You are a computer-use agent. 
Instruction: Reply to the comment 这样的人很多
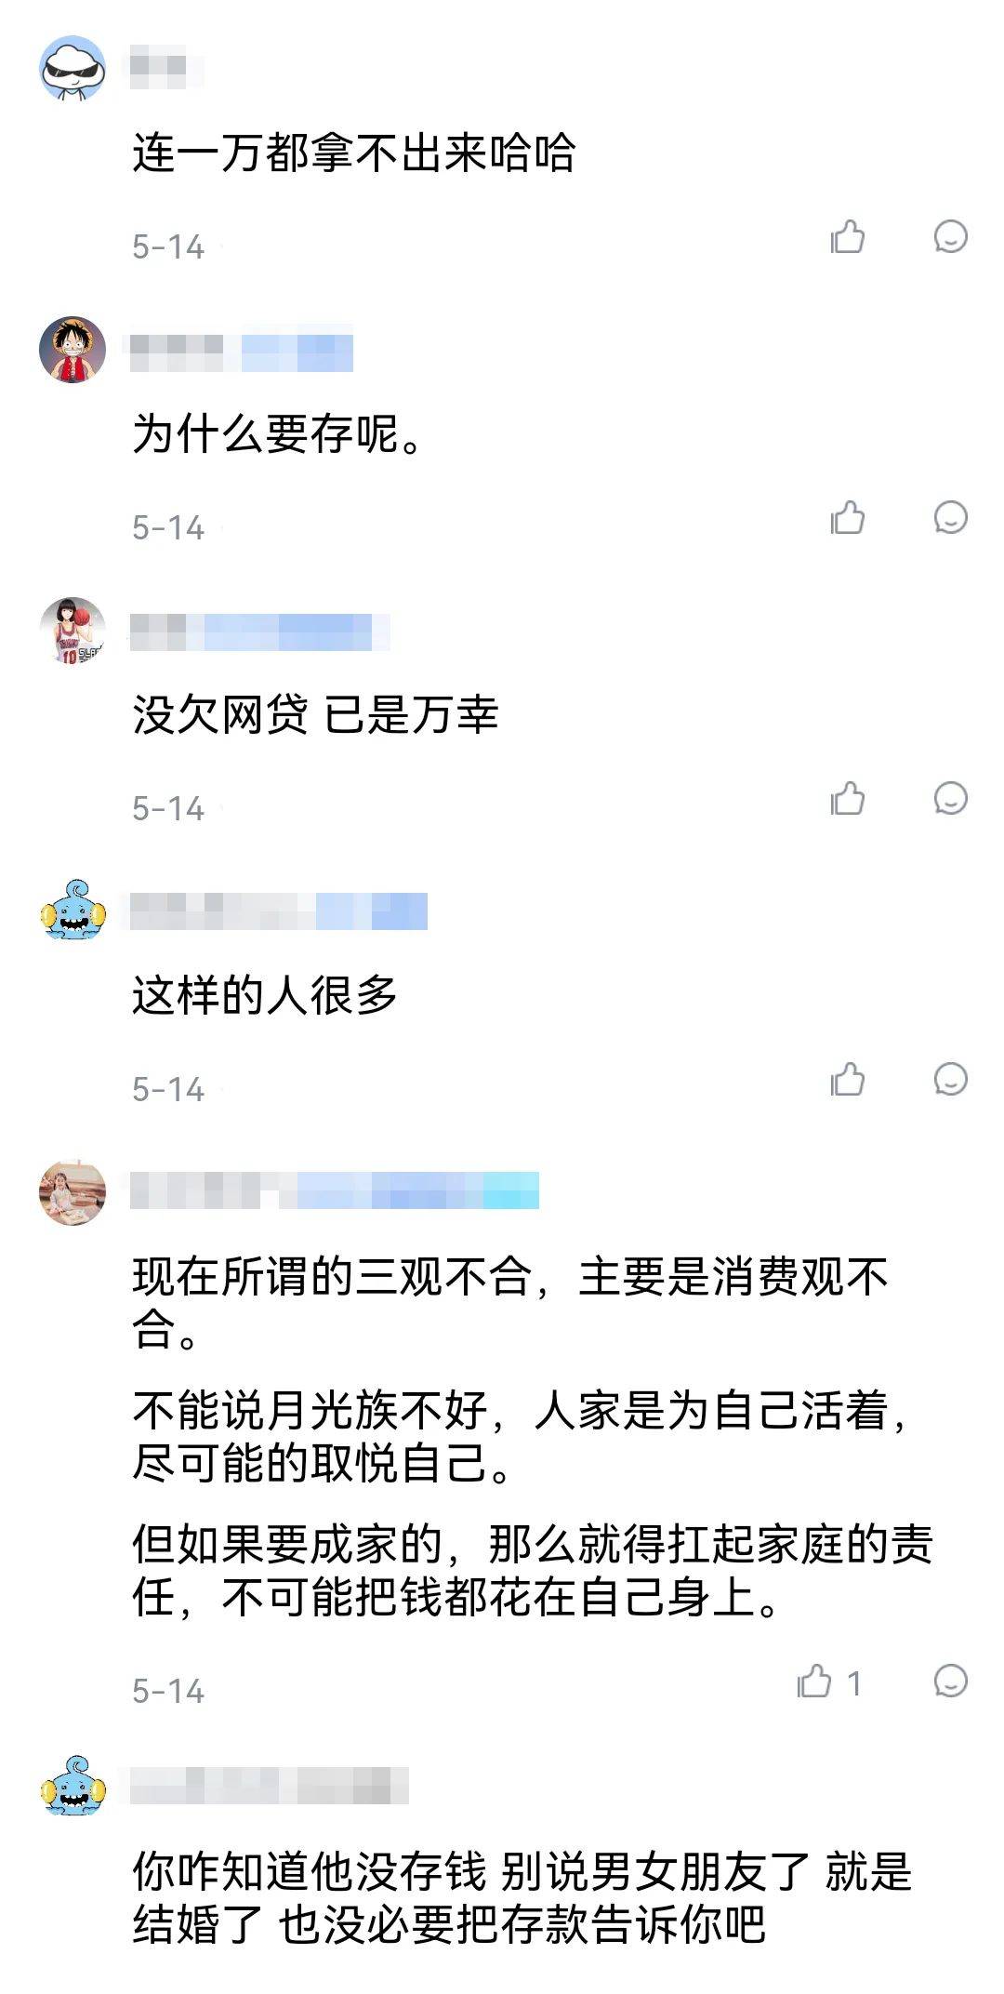point(951,1080)
